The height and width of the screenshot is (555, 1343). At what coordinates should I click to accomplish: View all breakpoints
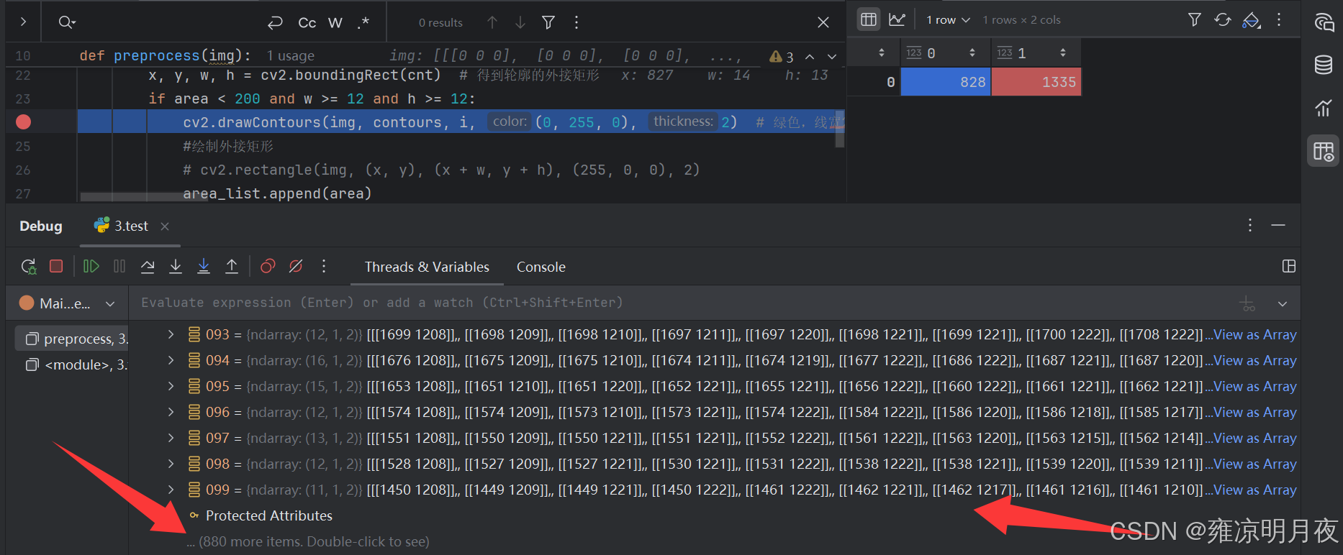pos(268,266)
